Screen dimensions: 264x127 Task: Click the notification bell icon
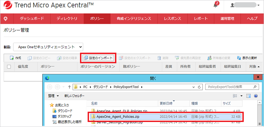216,6
